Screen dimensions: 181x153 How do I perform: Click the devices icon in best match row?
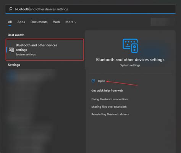point(11,50)
